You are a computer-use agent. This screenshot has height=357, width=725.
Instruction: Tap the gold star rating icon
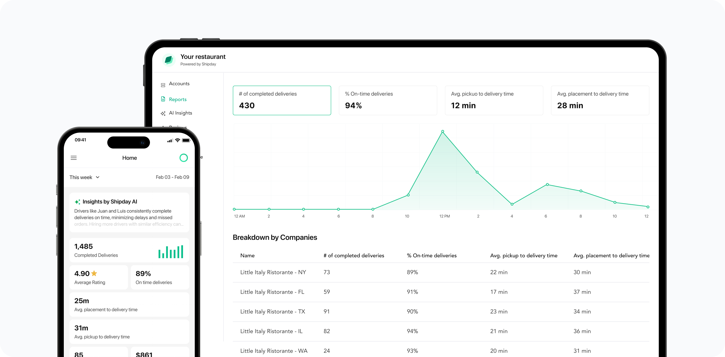(x=94, y=273)
